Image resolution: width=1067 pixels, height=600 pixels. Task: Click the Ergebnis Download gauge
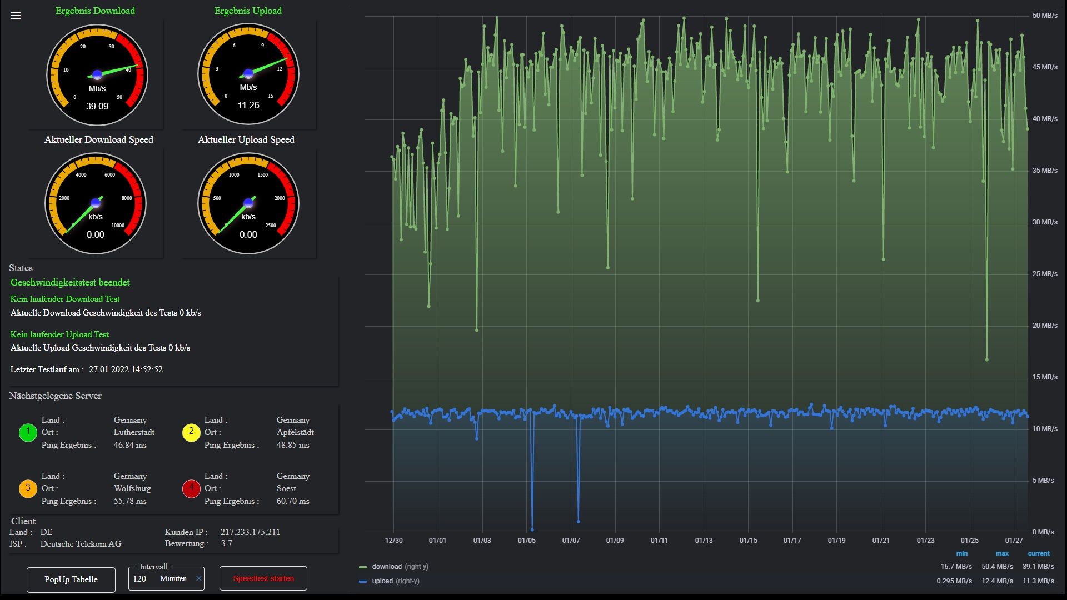point(97,74)
